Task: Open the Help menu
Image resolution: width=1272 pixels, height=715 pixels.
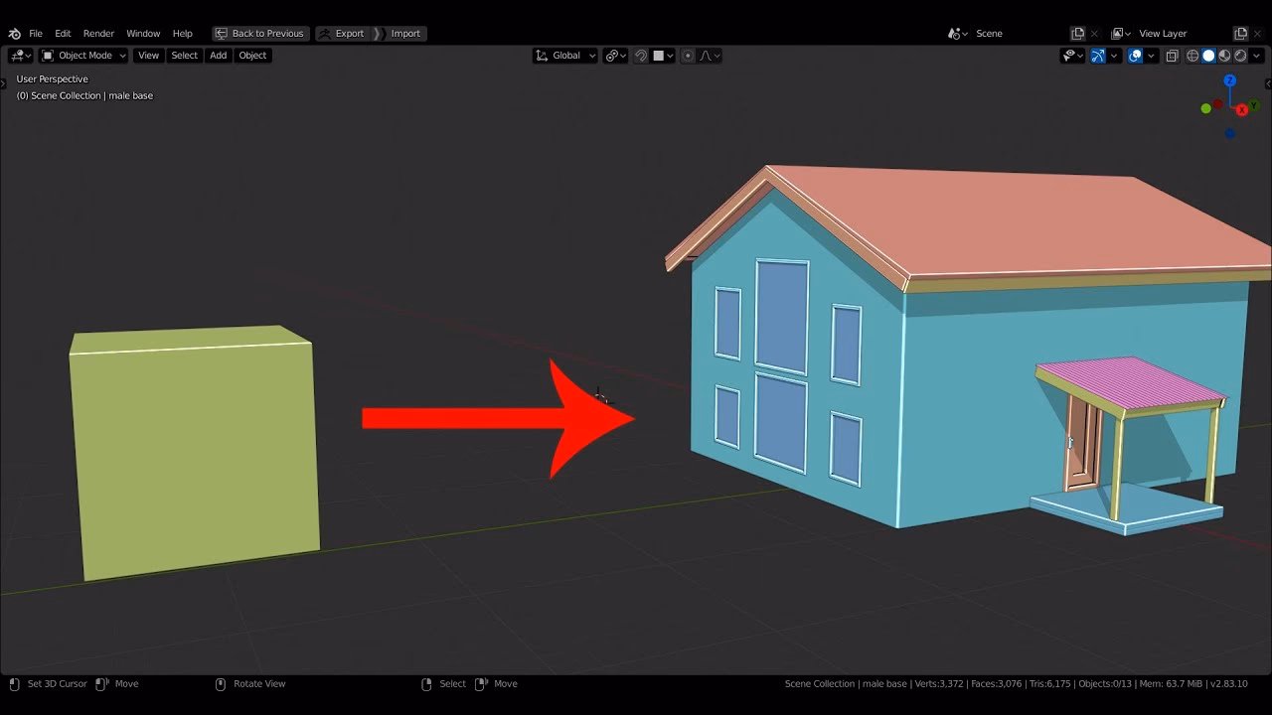Action: (x=183, y=34)
